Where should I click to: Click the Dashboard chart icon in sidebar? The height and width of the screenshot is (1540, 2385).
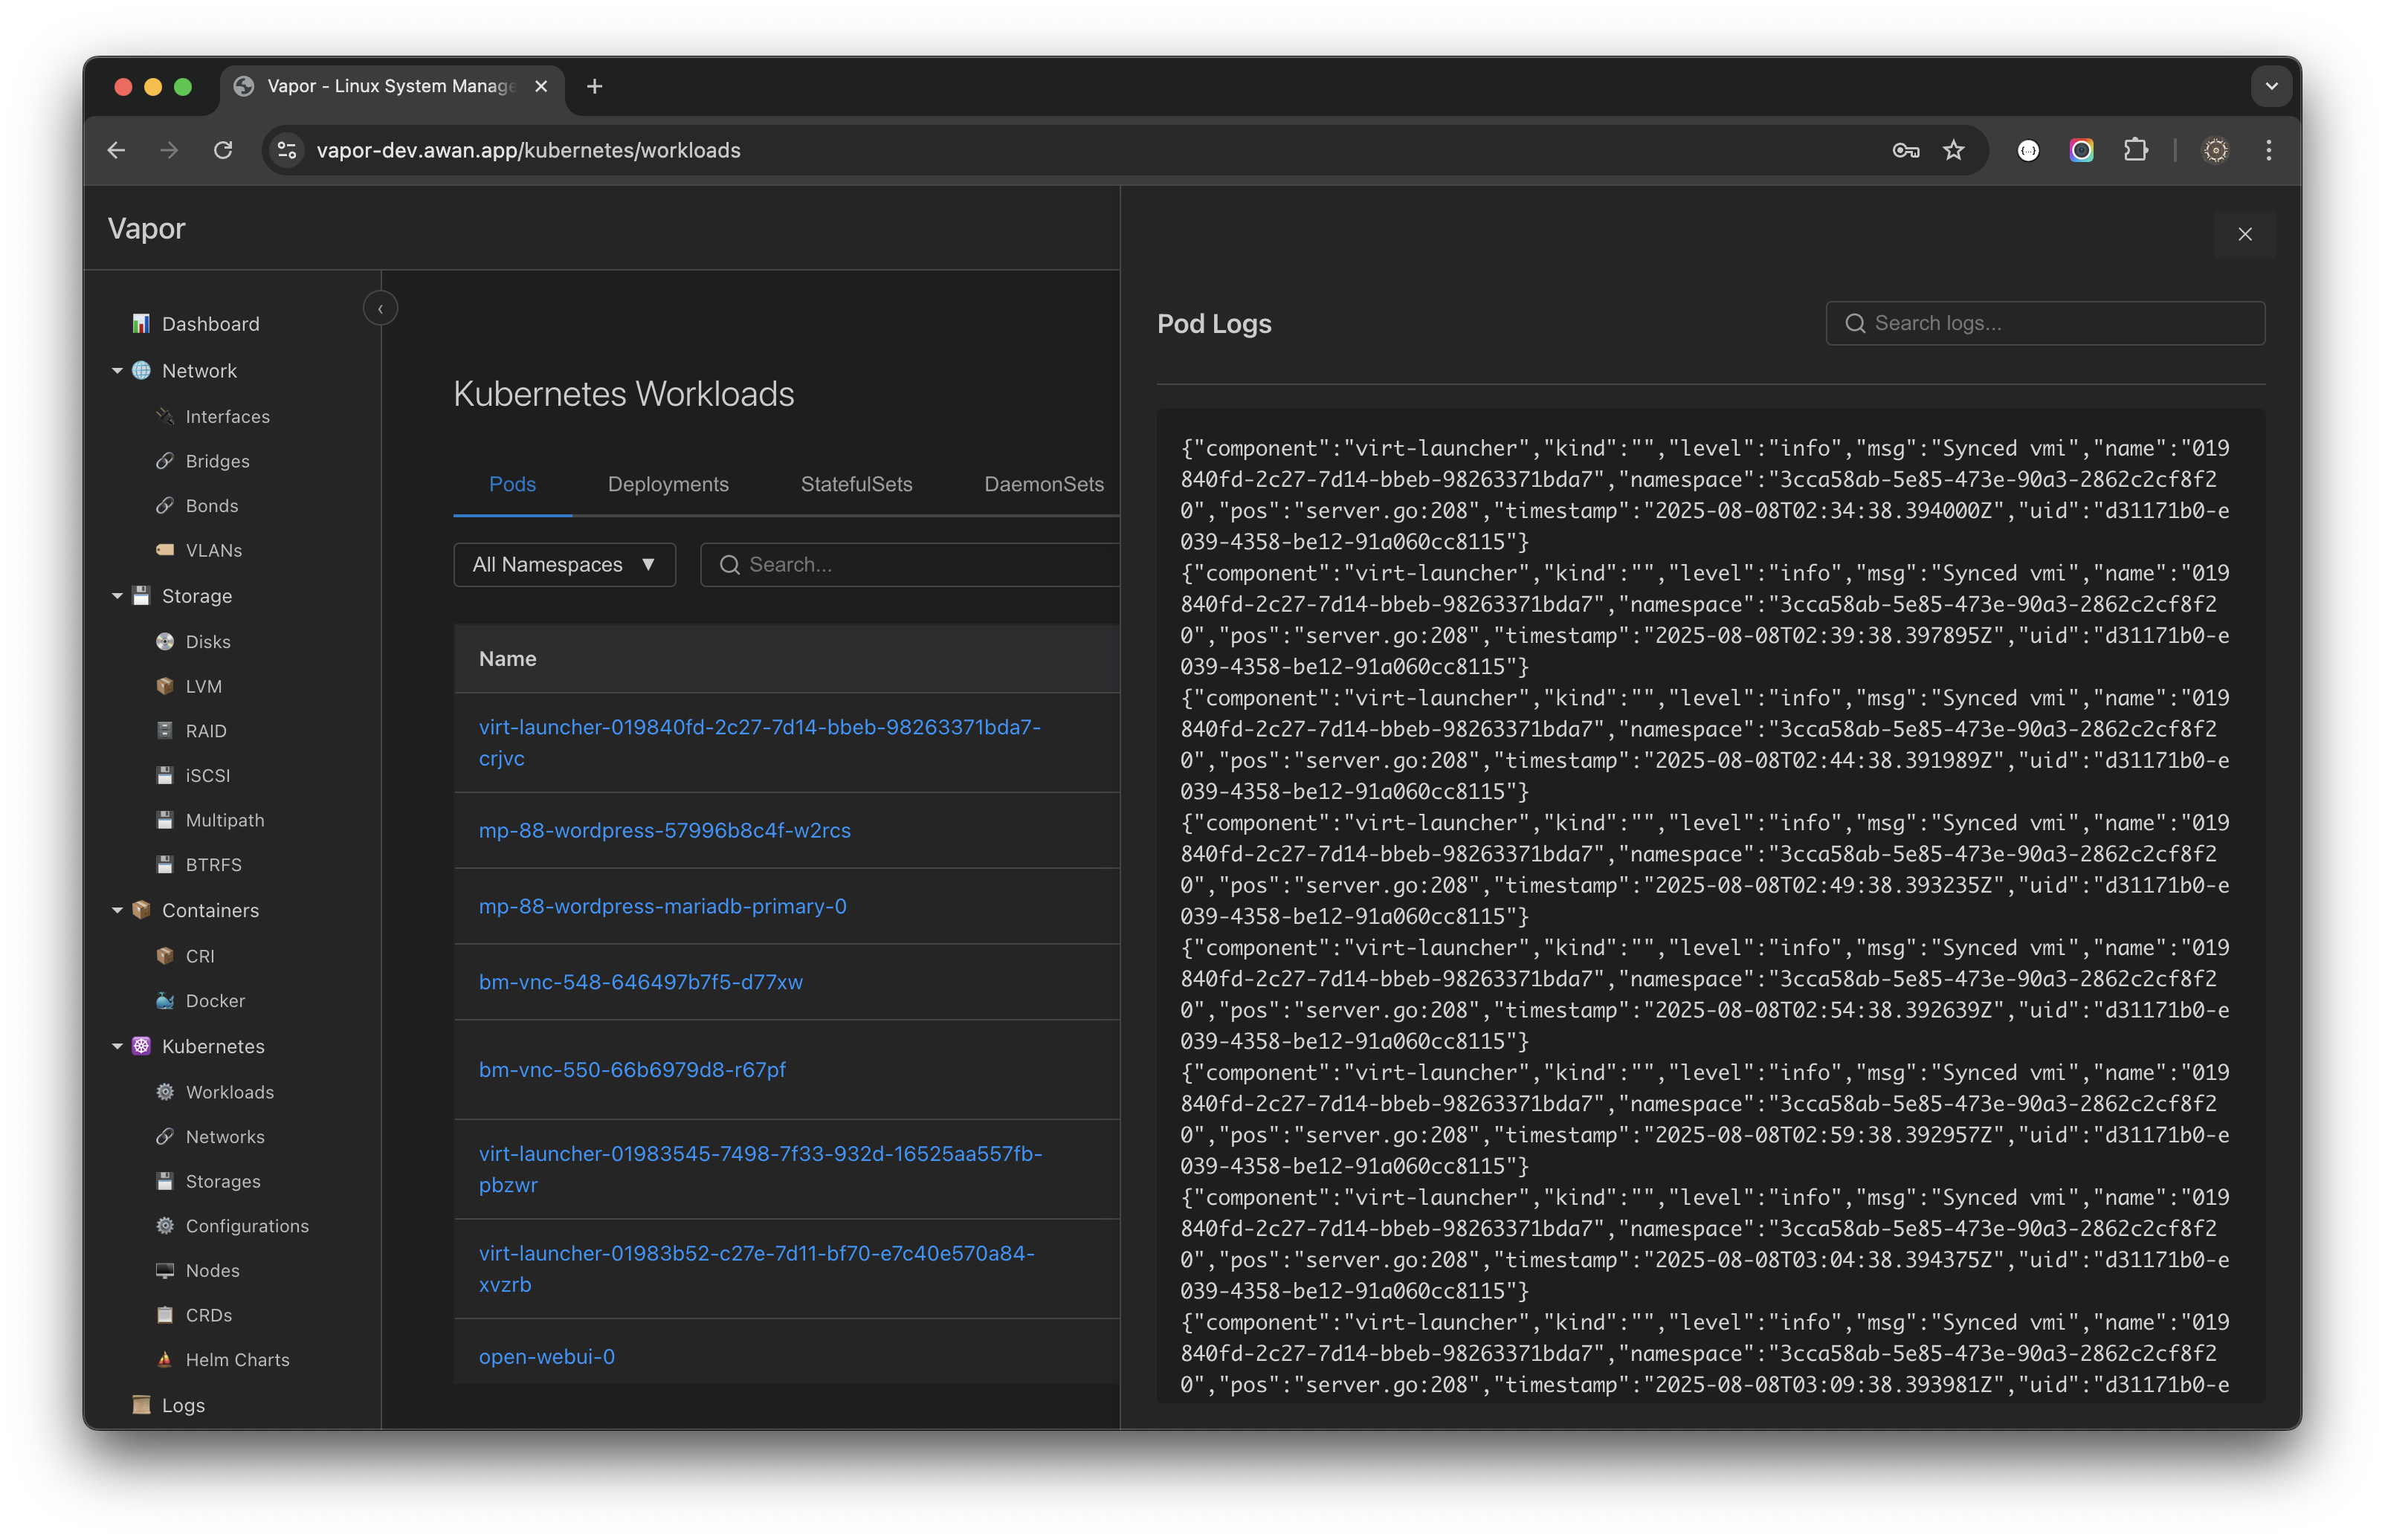[141, 324]
